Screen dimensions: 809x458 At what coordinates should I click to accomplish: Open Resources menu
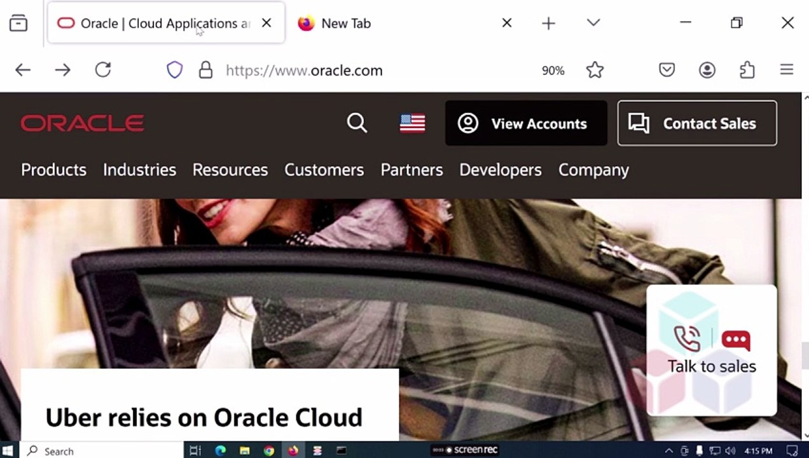230,170
